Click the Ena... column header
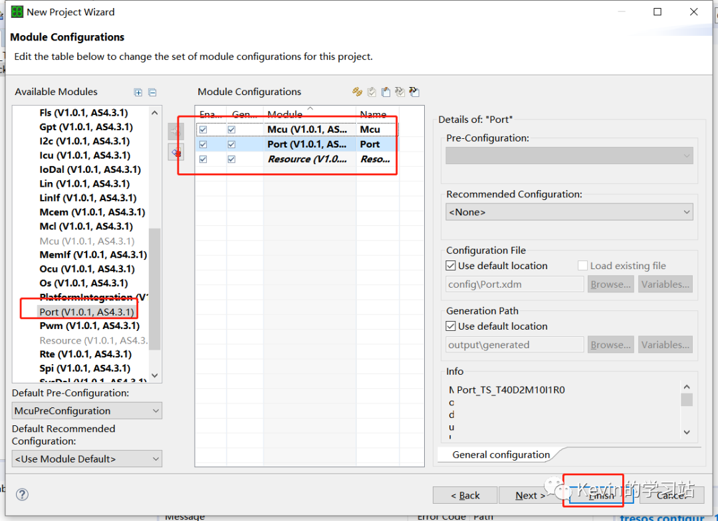Screen dimensions: 718x521 click(x=211, y=114)
